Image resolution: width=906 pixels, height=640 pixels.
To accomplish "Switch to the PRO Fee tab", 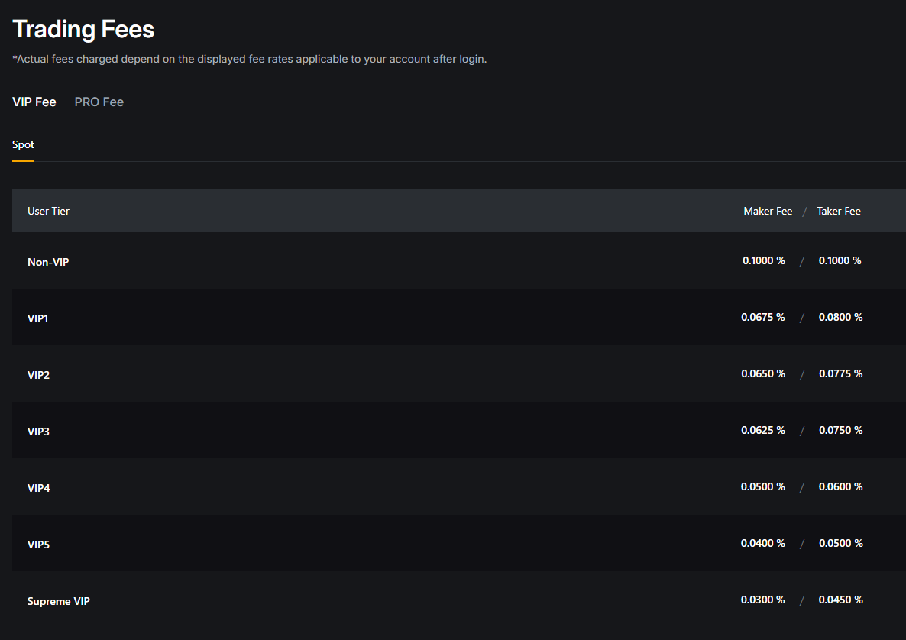I will (99, 102).
